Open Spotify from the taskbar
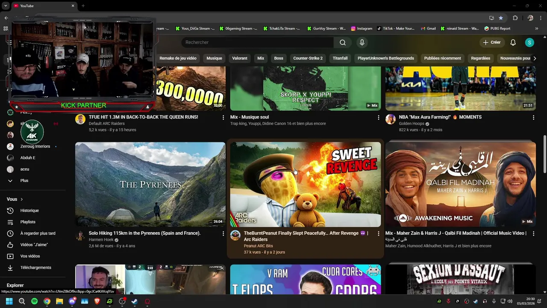 tap(34, 301)
